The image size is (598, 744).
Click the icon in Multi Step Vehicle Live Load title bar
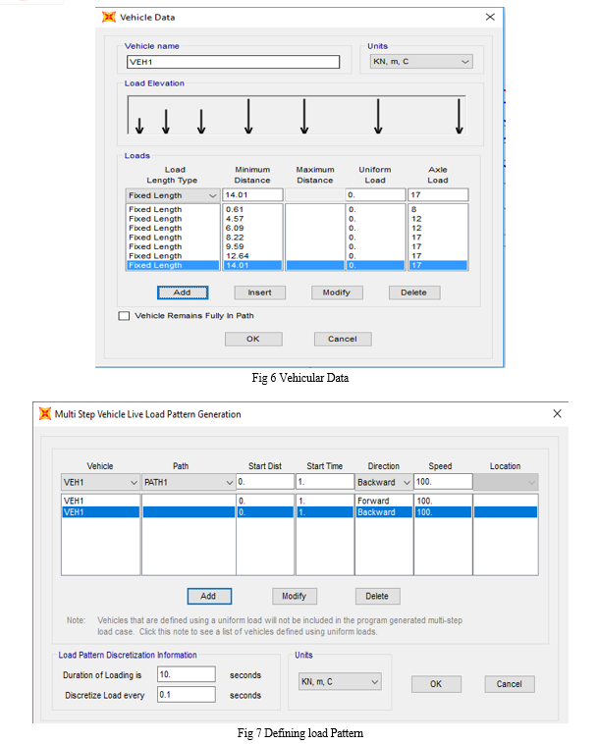coord(45,414)
